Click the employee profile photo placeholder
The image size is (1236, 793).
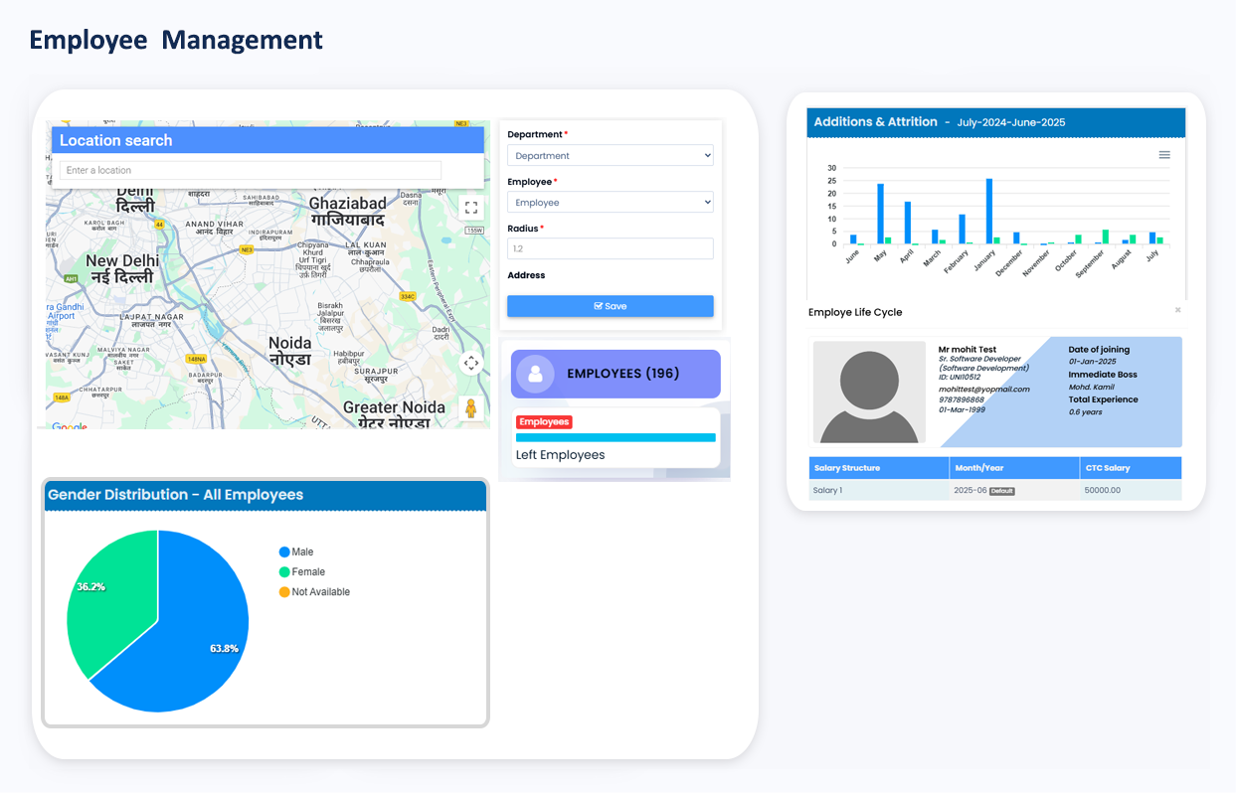pyautogui.click(x=869, y=392)
